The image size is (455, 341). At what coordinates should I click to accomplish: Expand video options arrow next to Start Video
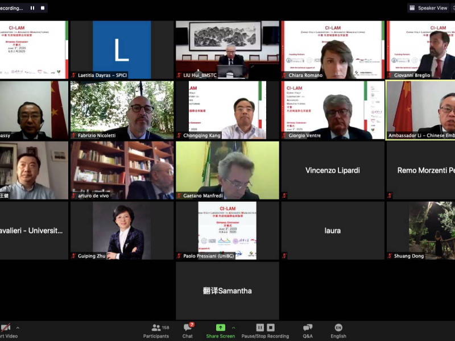pos(18,328)
